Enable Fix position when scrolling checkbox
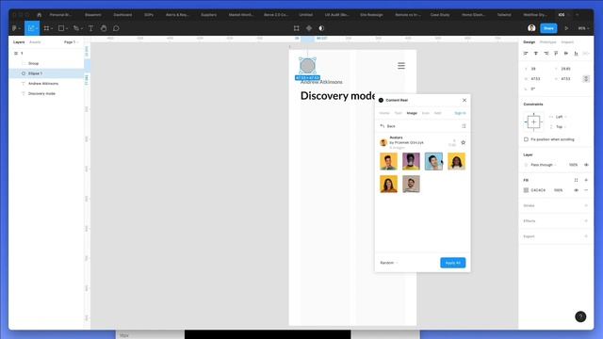This screenshot has width=603, height=339. coord(526,139)
